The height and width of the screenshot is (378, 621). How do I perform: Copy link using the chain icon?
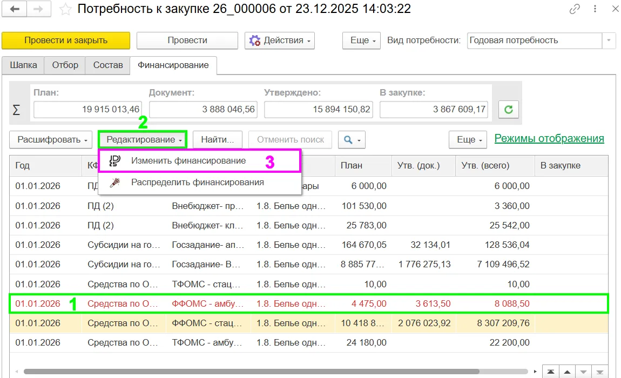point(575,9)
